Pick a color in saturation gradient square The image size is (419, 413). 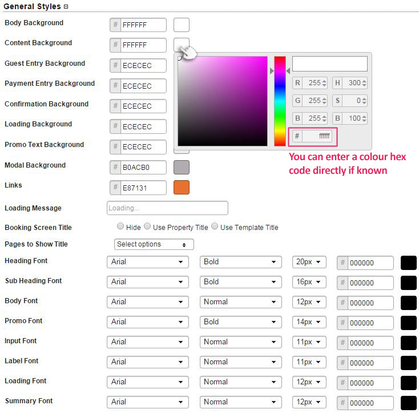pos(223,101)
